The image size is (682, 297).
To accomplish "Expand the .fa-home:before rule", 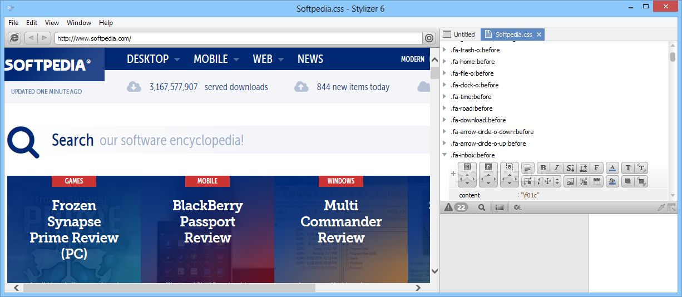I will click(444, 62).
